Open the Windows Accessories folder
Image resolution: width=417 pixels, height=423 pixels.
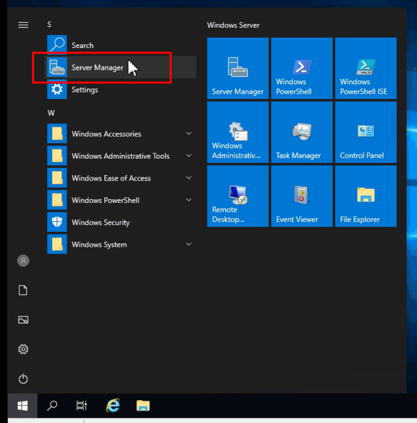(x=121, y=134)
